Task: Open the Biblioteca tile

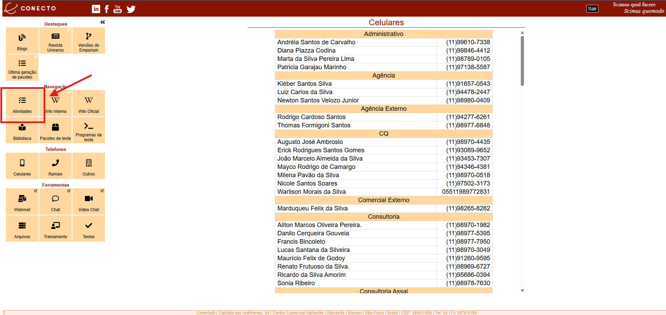Action: (22, 130)
